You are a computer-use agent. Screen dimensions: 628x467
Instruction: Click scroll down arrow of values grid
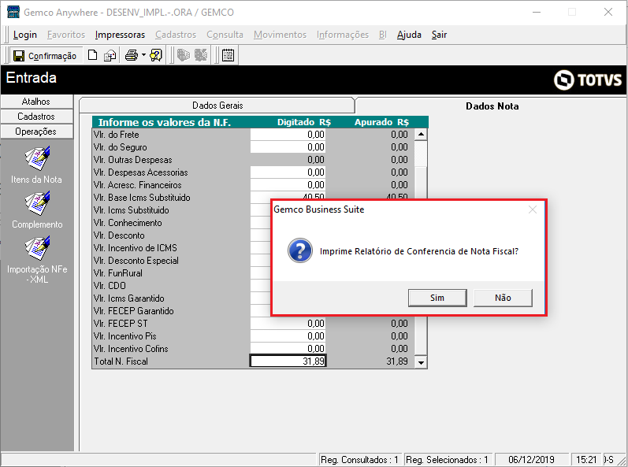[421, 362]
